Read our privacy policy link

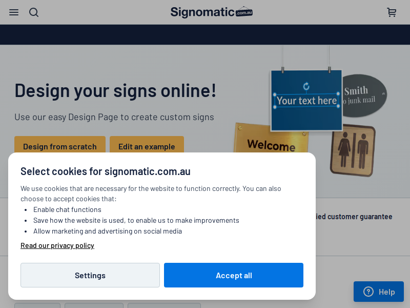pyautogui.click(x=57, y=246)
